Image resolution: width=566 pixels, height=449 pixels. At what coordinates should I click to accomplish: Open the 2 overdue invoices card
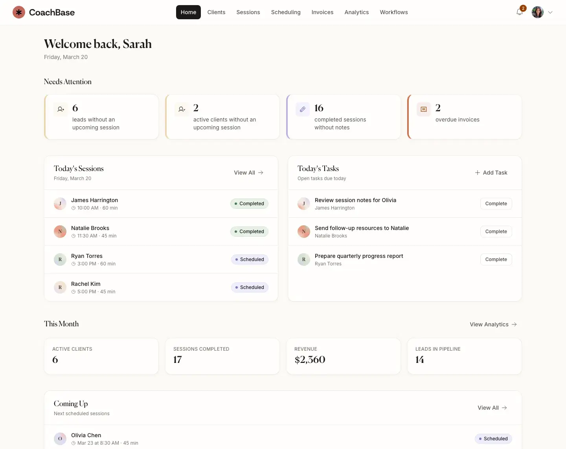coord(465,117)
